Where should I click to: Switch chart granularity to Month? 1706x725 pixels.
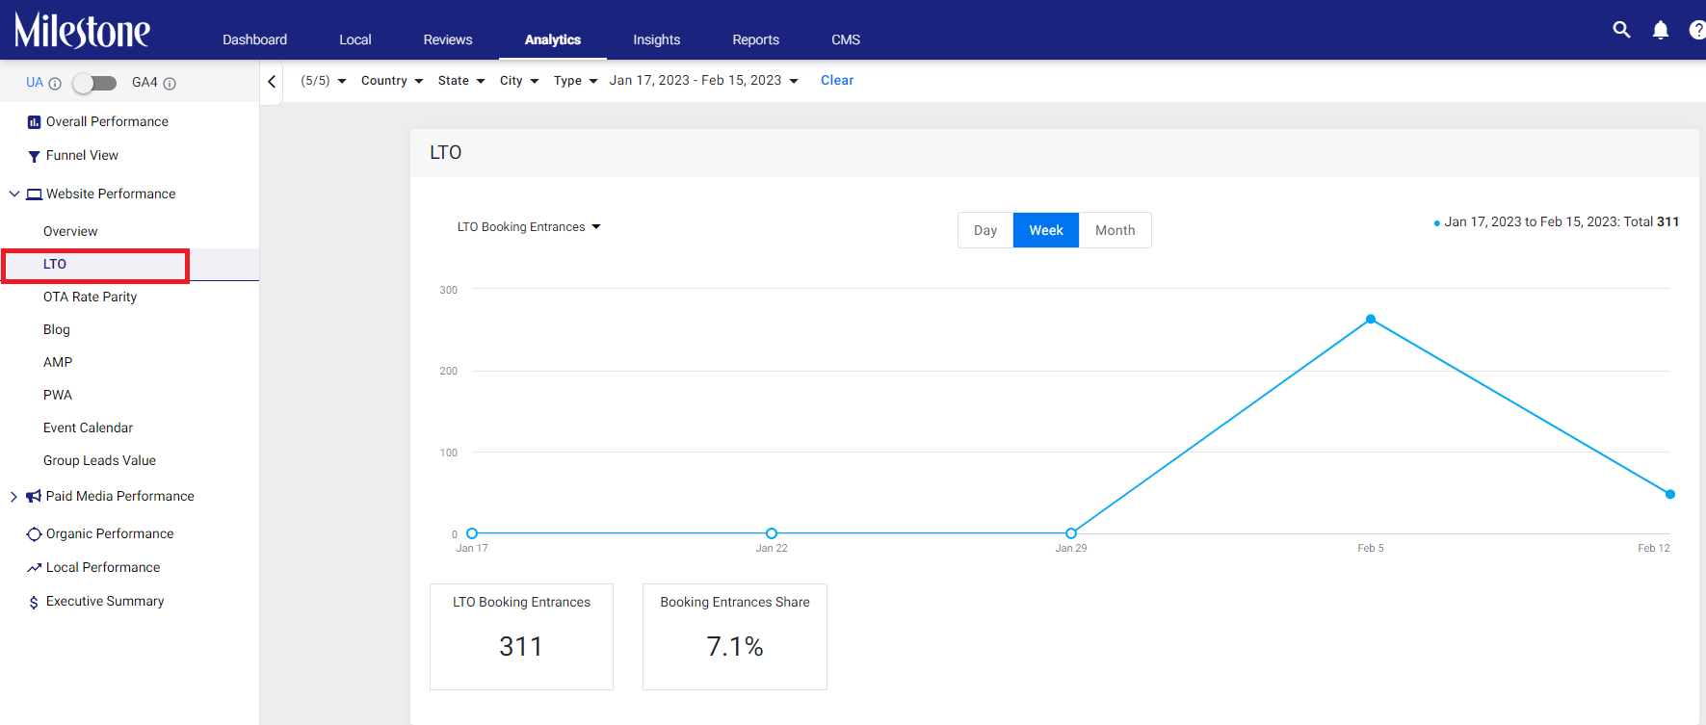1115,230
